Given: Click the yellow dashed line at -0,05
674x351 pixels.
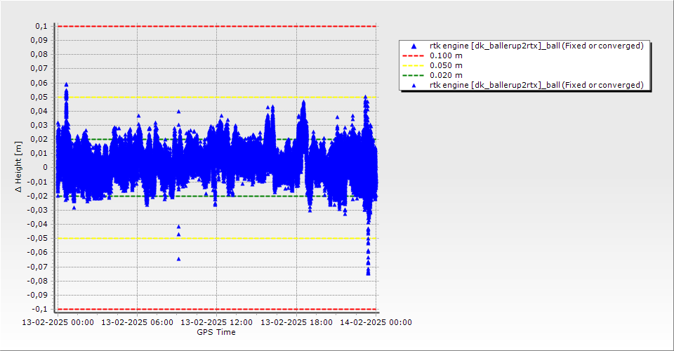Looking at the screenshot, I should click(217, 239).
